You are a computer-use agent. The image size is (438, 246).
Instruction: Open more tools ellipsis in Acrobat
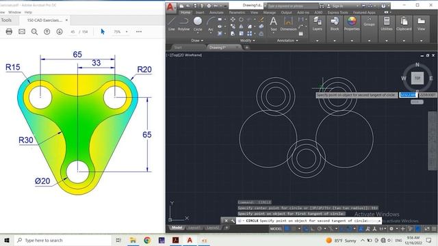(x=139, y=31)
